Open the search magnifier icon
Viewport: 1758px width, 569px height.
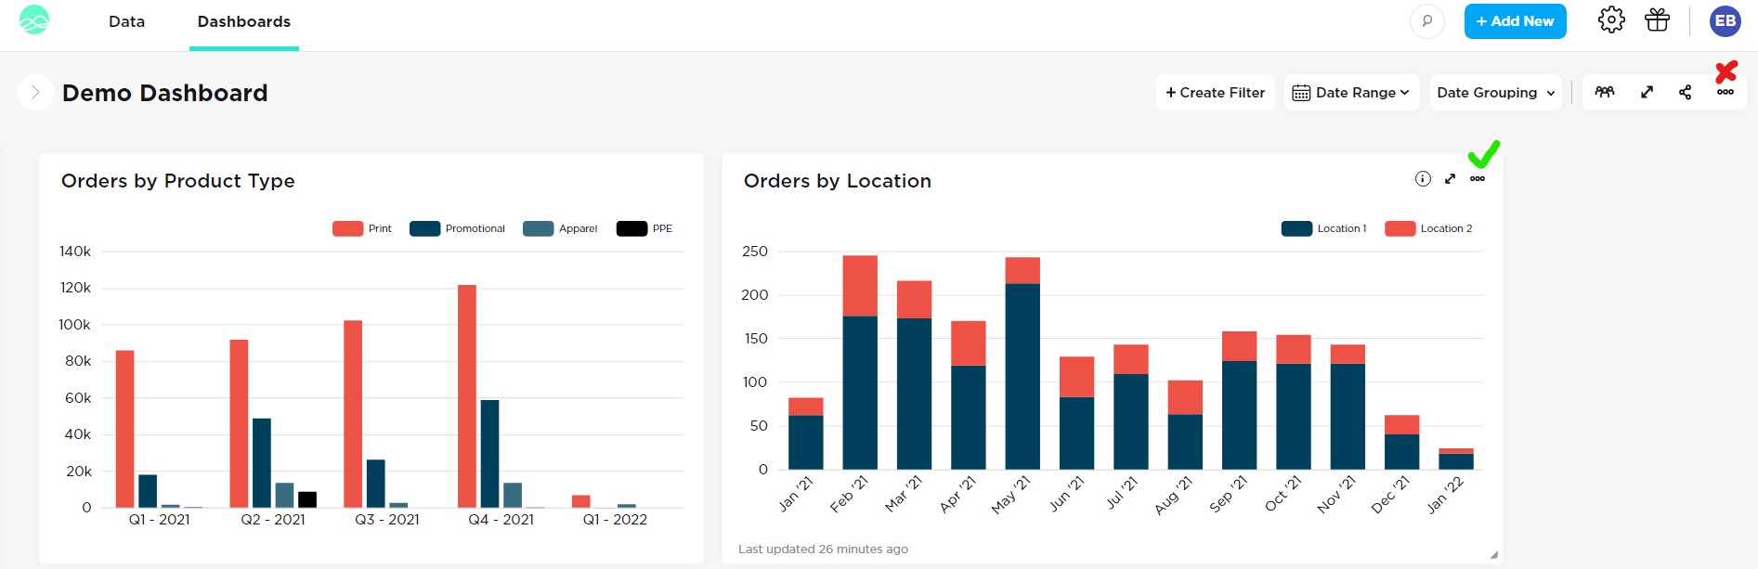(1426, 21)
